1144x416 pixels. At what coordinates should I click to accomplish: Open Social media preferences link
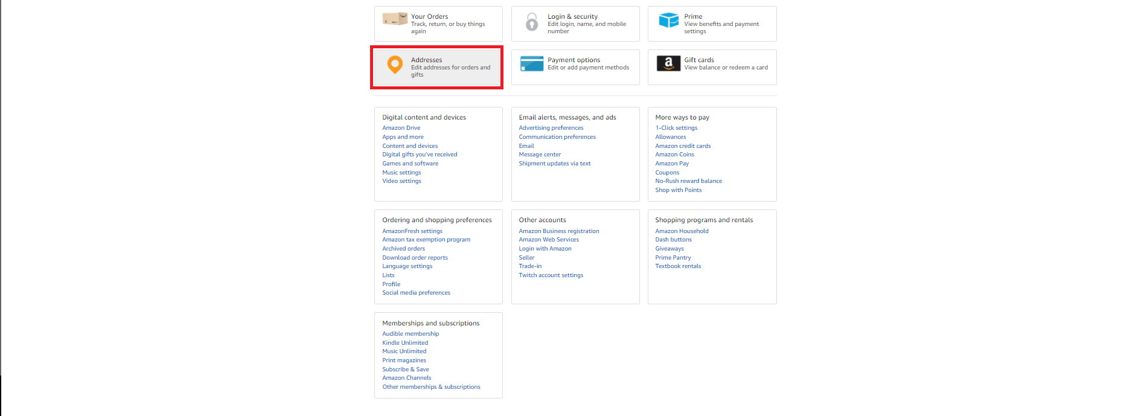416,293
